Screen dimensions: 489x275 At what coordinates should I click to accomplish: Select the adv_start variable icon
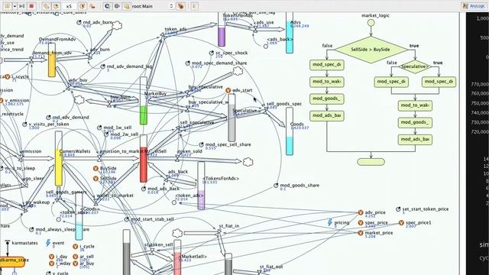pos(228,90)
